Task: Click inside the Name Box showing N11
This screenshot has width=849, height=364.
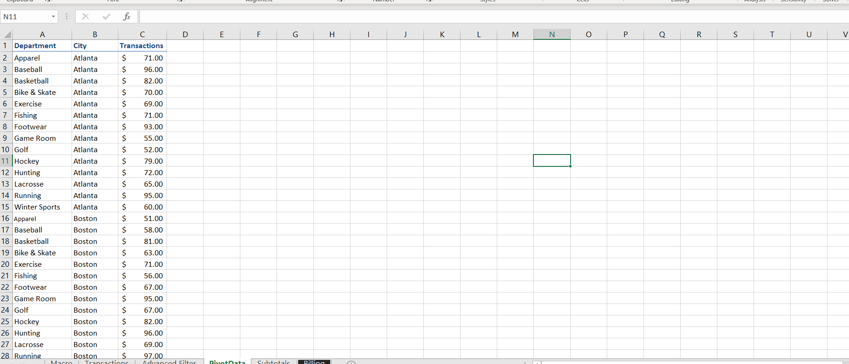Action: pyautogui.click(x=25, y=17)
